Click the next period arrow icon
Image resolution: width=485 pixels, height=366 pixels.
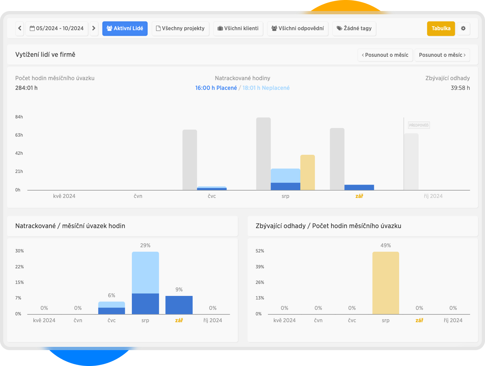coord(94,29)
